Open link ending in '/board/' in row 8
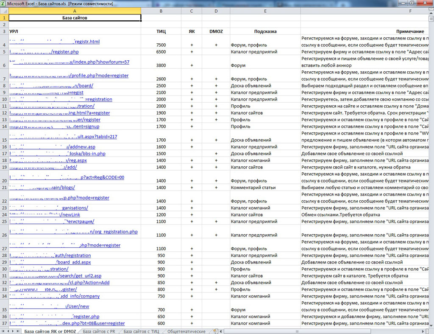 51,86
